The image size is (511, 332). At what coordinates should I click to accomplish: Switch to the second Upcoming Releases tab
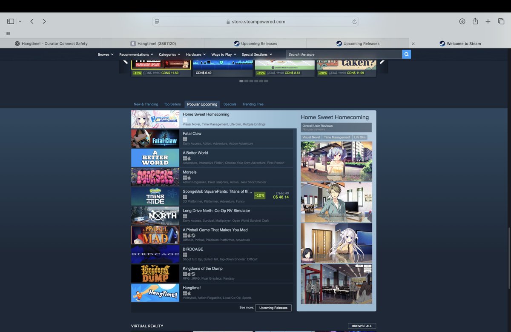tap(358, 43)
